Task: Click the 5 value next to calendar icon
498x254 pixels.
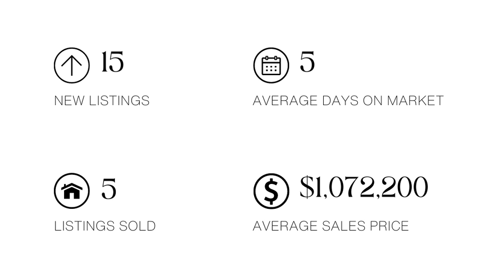Action: [307, 61]
